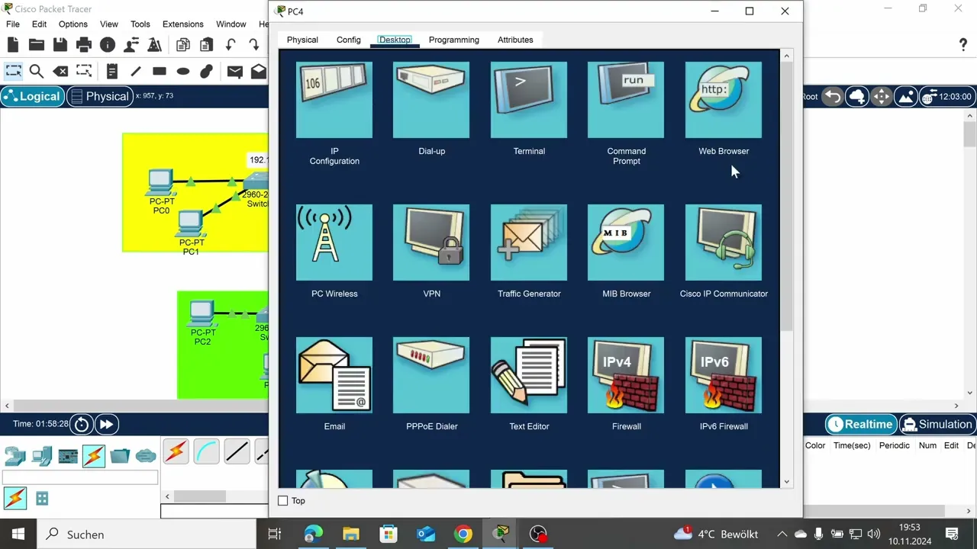Open the Config tab of PC4

tap(349, 40)
